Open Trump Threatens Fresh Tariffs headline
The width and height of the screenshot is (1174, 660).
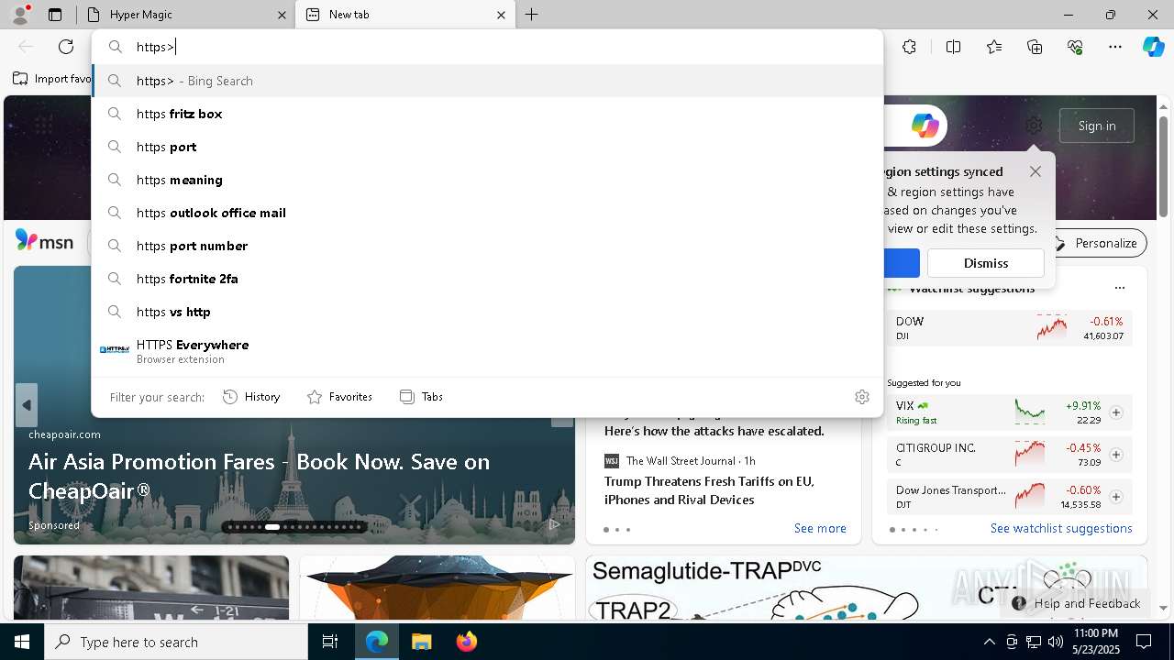[x=709, y=490]
